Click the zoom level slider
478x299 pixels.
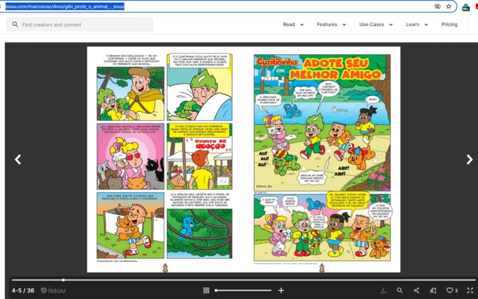pos(243,291)
